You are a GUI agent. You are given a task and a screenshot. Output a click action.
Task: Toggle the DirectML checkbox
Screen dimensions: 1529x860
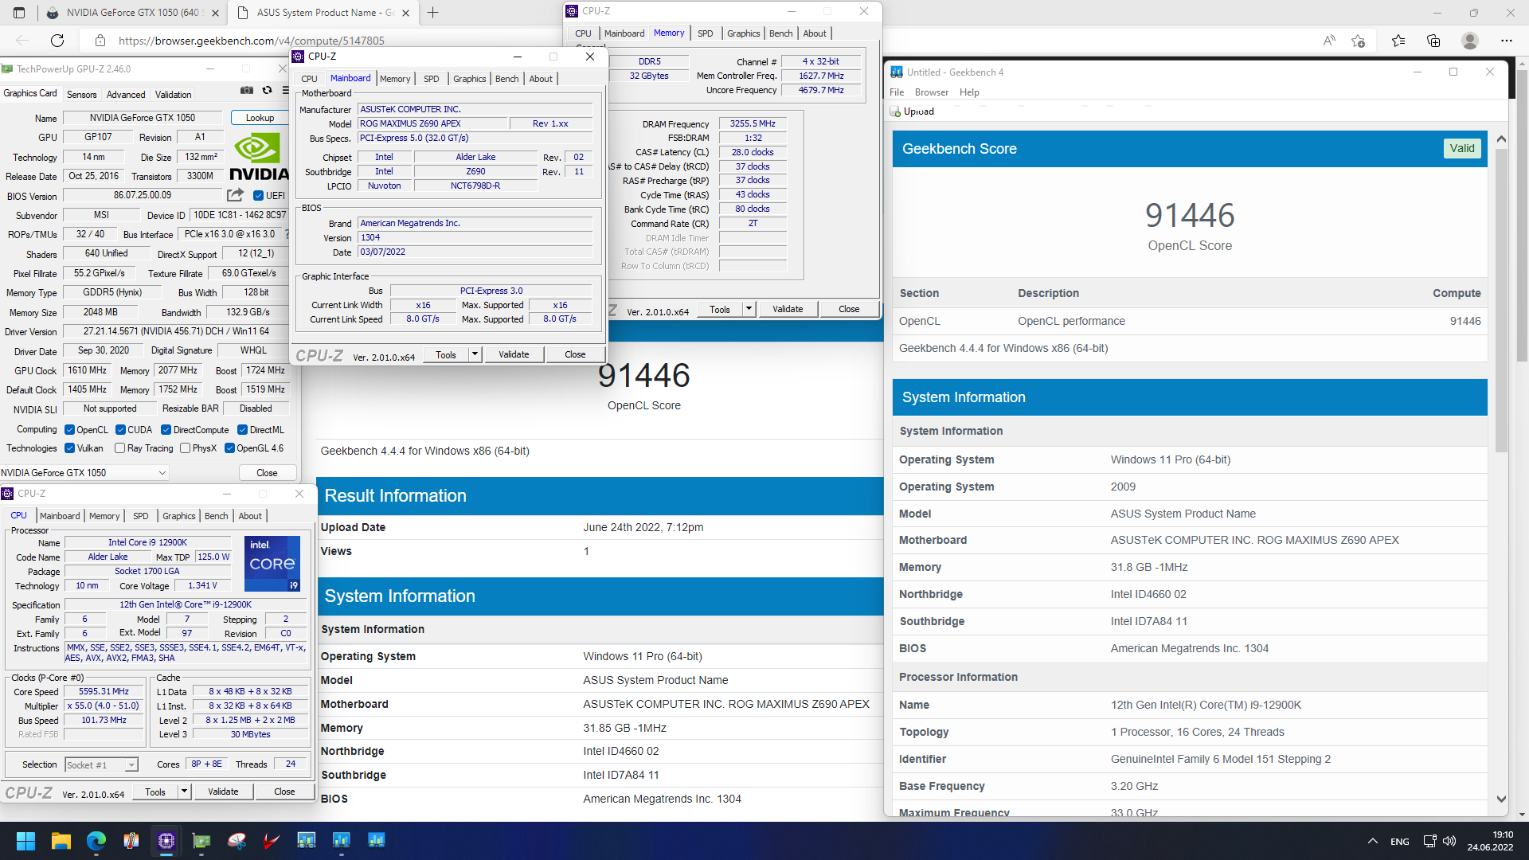click(x=243, y=430)
